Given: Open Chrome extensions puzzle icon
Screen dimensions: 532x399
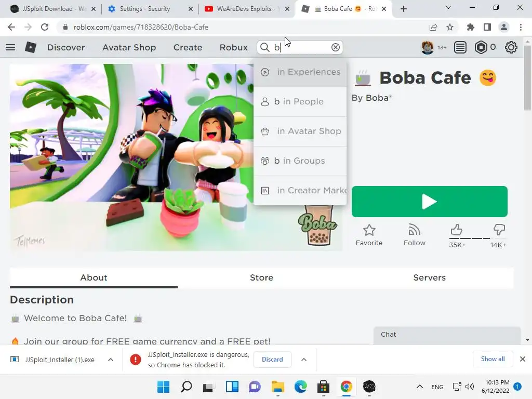Looking at the screenshot, I should (471, 27).
